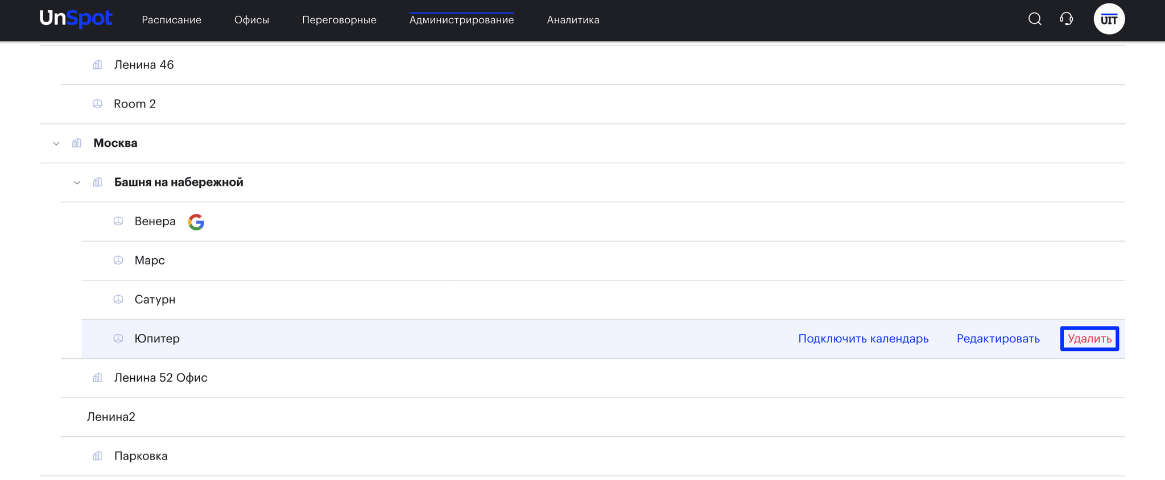
Task: Click the room icon beside Марс
Action: [x=118, y=260]
